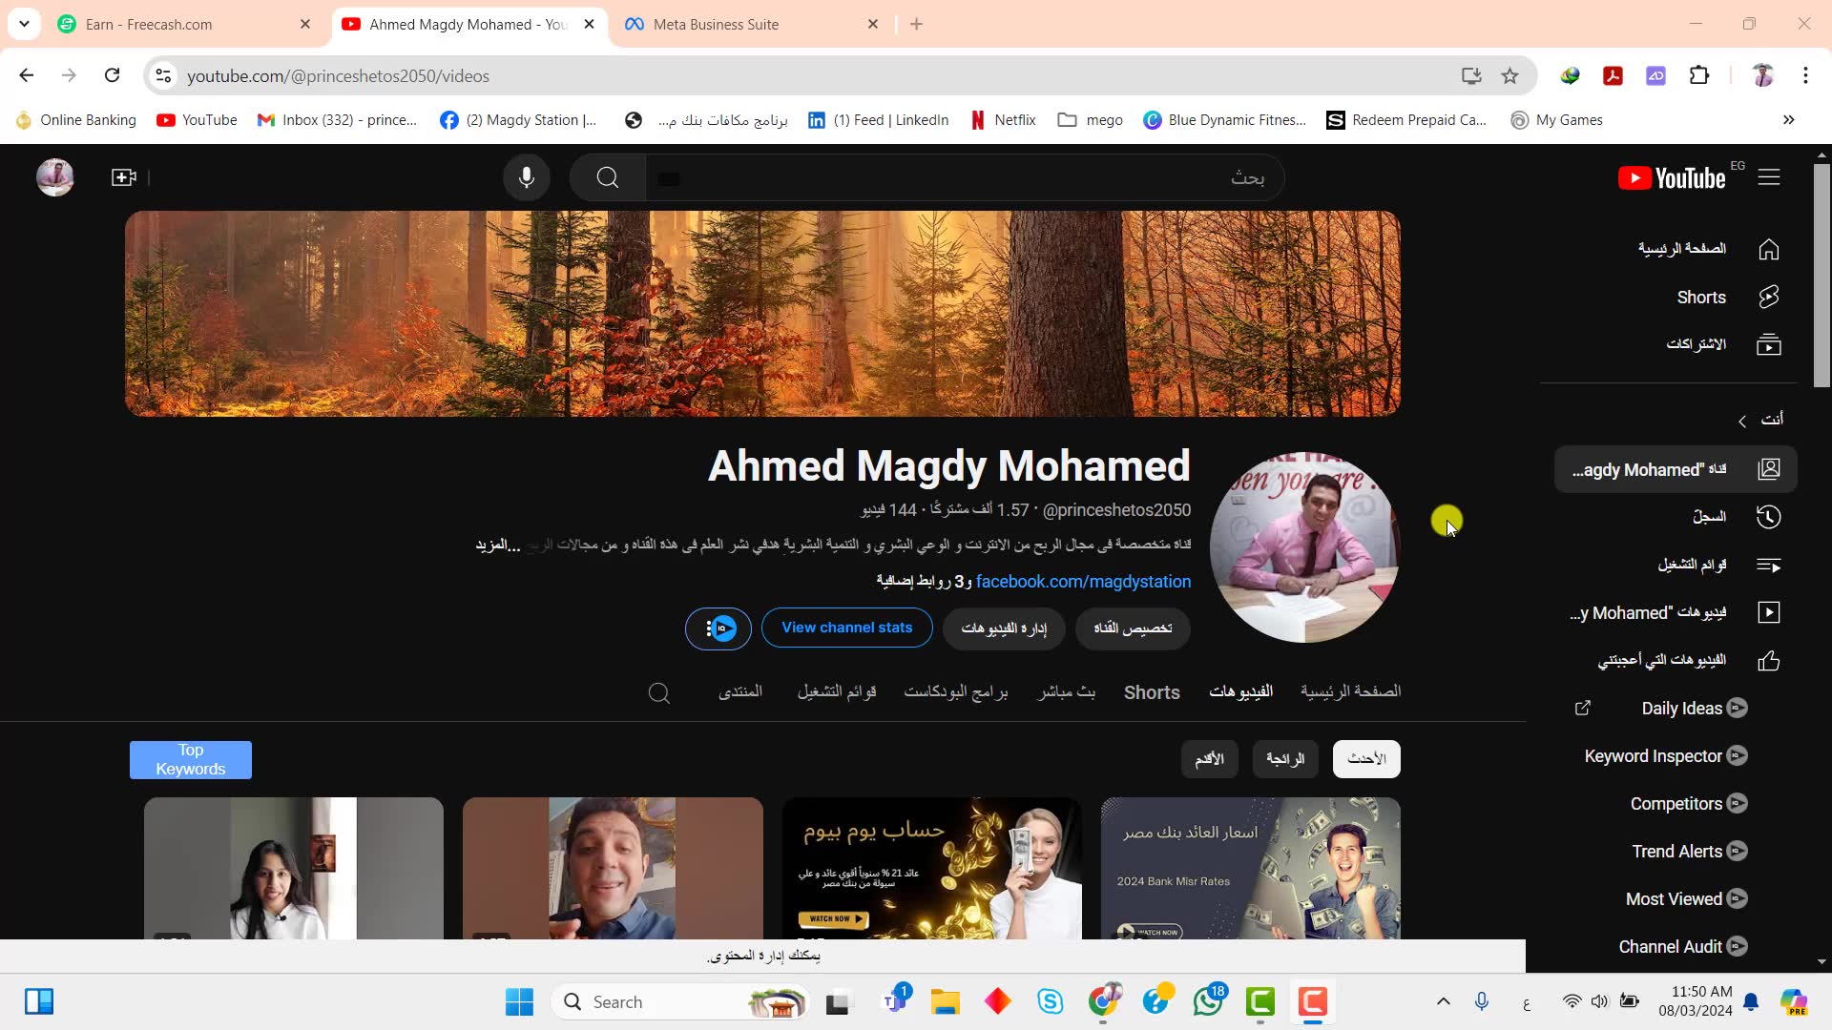The width and height of the screenshot is (1832, 1030).
Task: Bookmark this page with the star icon
Action: pos(1509,75)
